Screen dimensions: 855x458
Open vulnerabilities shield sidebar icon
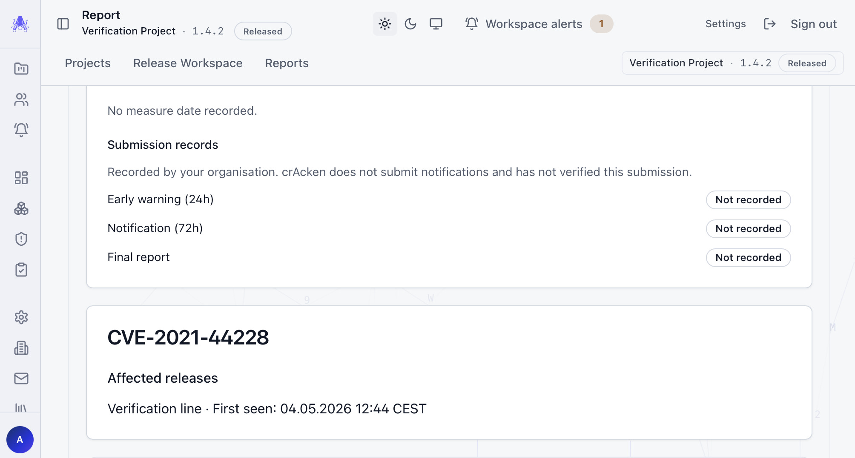click(x=21, y=239)
